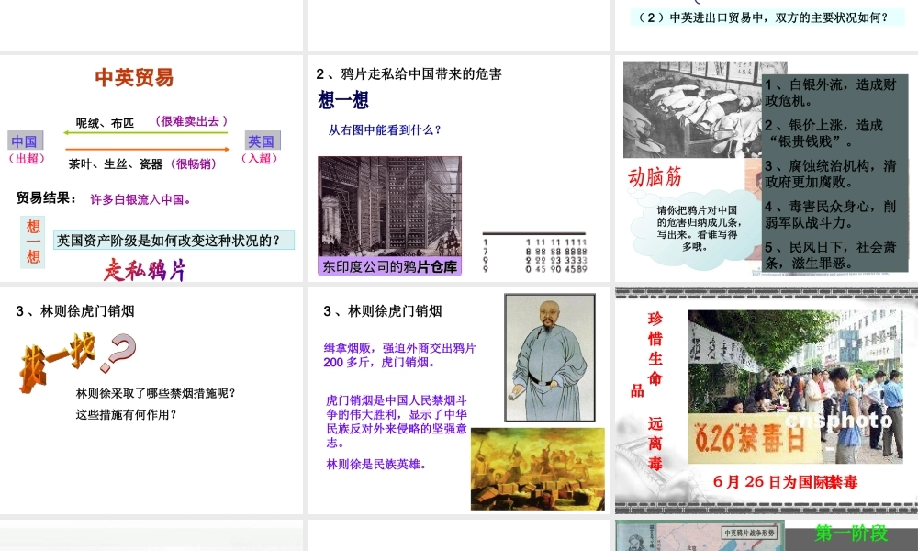Click the (很难卖出去) note
Viewport: 918px width, 551px height.
click(x=191, y=121)
